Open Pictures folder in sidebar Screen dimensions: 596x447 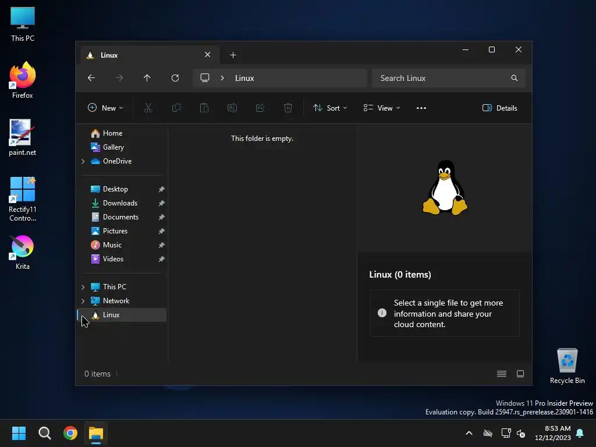115,231
